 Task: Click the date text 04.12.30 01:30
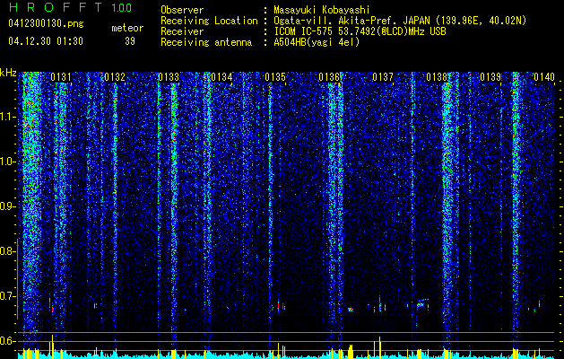point(46,41)
